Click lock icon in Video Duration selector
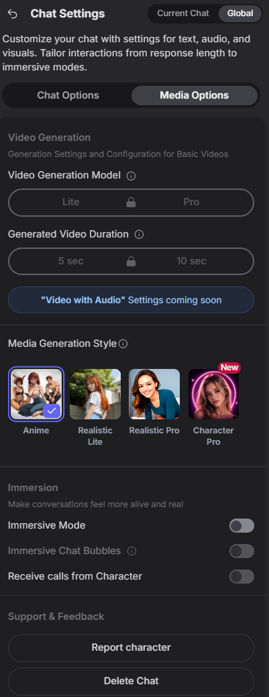This screenshot has width=269, height=697. [131, 262]
